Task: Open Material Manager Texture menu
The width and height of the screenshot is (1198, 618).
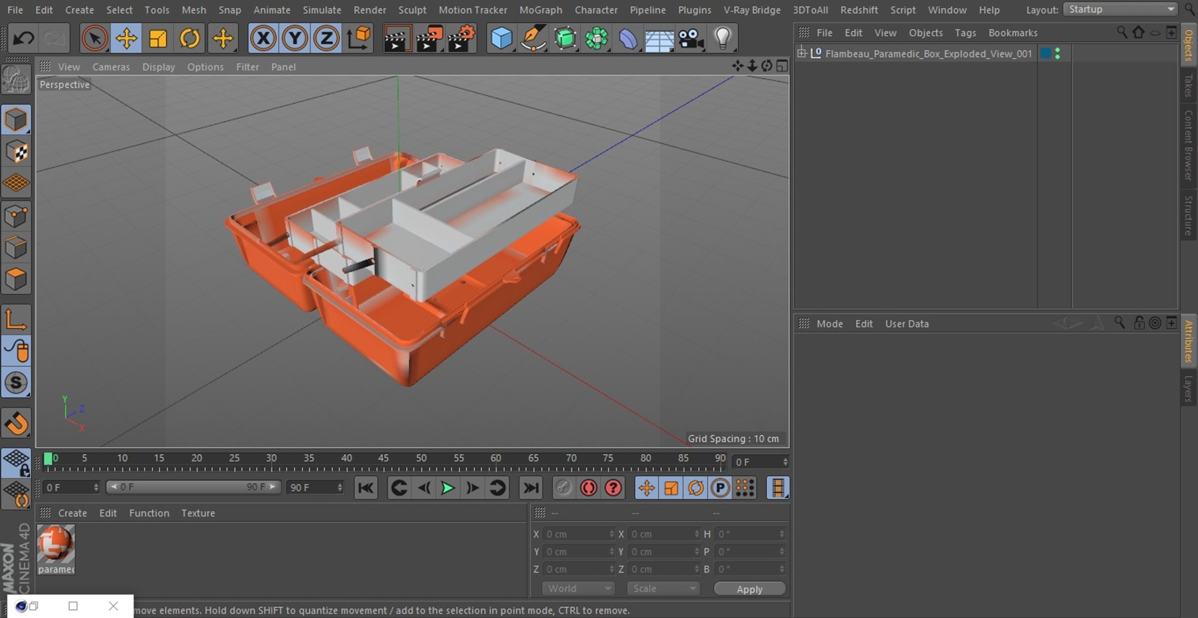Action: pos(198,513)
